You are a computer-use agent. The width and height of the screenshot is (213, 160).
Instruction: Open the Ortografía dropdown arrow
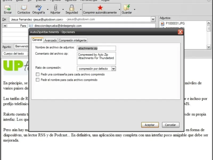[48, 9]
